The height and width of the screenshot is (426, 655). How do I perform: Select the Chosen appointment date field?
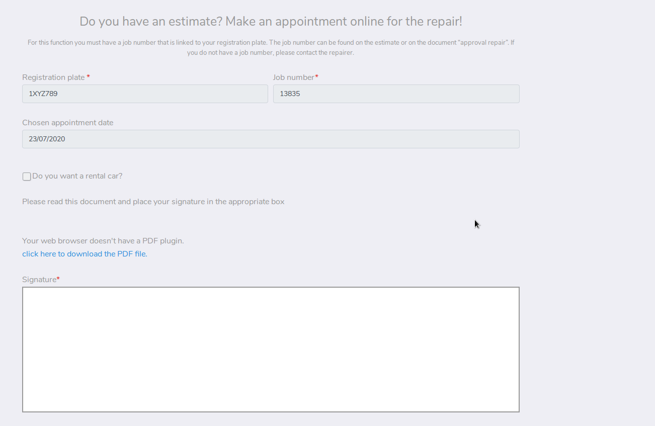point(271,139)
